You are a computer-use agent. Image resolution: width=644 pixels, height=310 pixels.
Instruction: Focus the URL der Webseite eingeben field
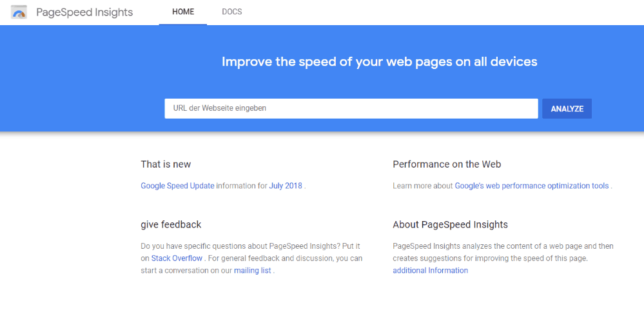(x=351, y=108)
